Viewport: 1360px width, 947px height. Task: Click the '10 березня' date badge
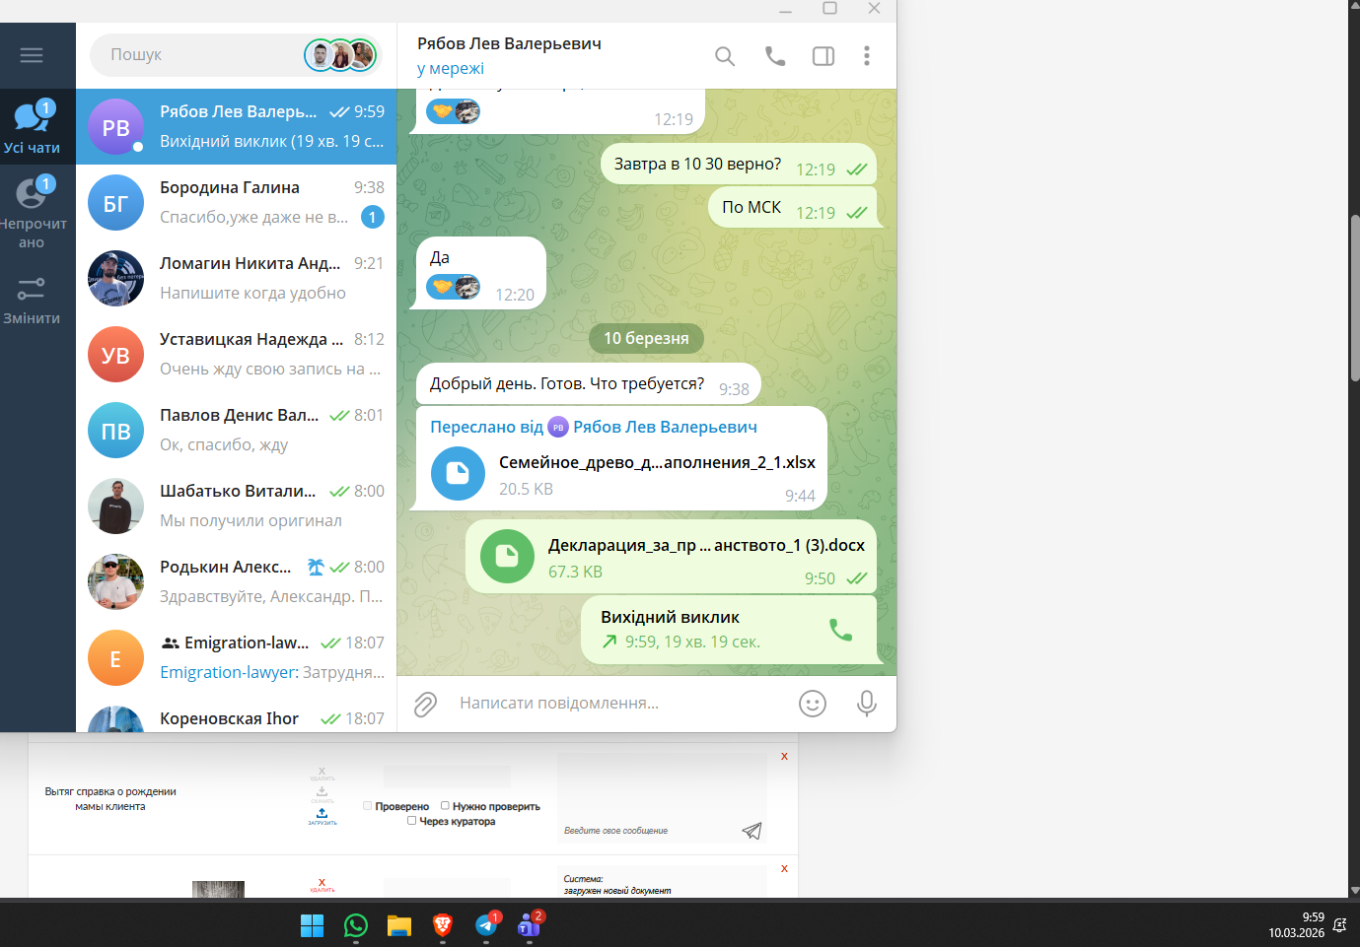coord(646,338)
